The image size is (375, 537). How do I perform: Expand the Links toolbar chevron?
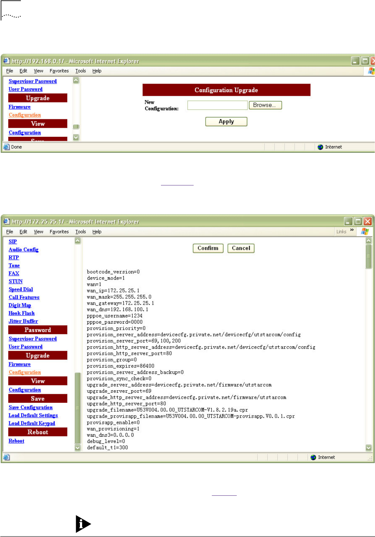tap(352, 230)
